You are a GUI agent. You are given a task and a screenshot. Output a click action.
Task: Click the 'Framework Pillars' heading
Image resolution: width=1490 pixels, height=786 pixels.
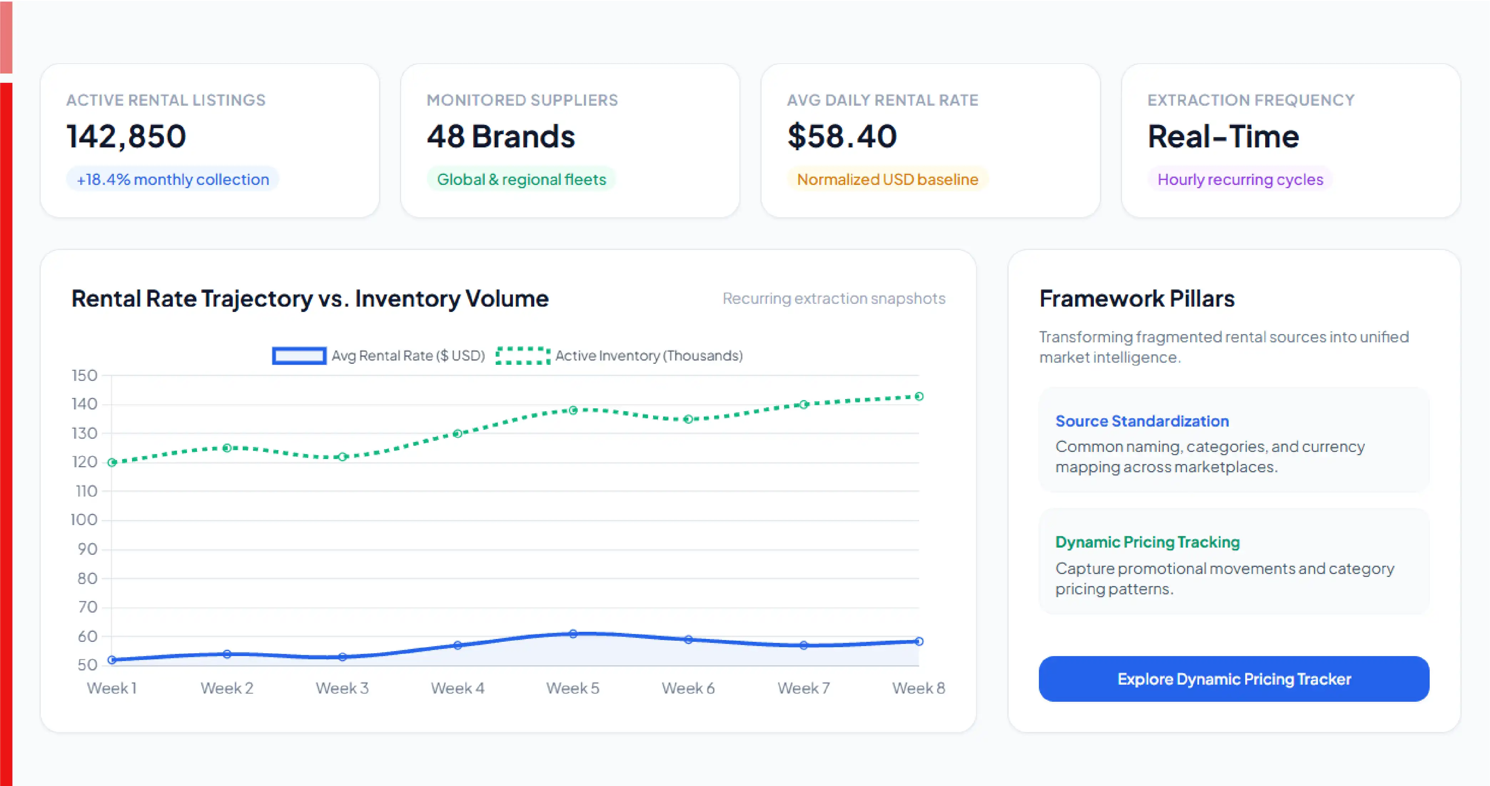click(x=1137, y=298)
